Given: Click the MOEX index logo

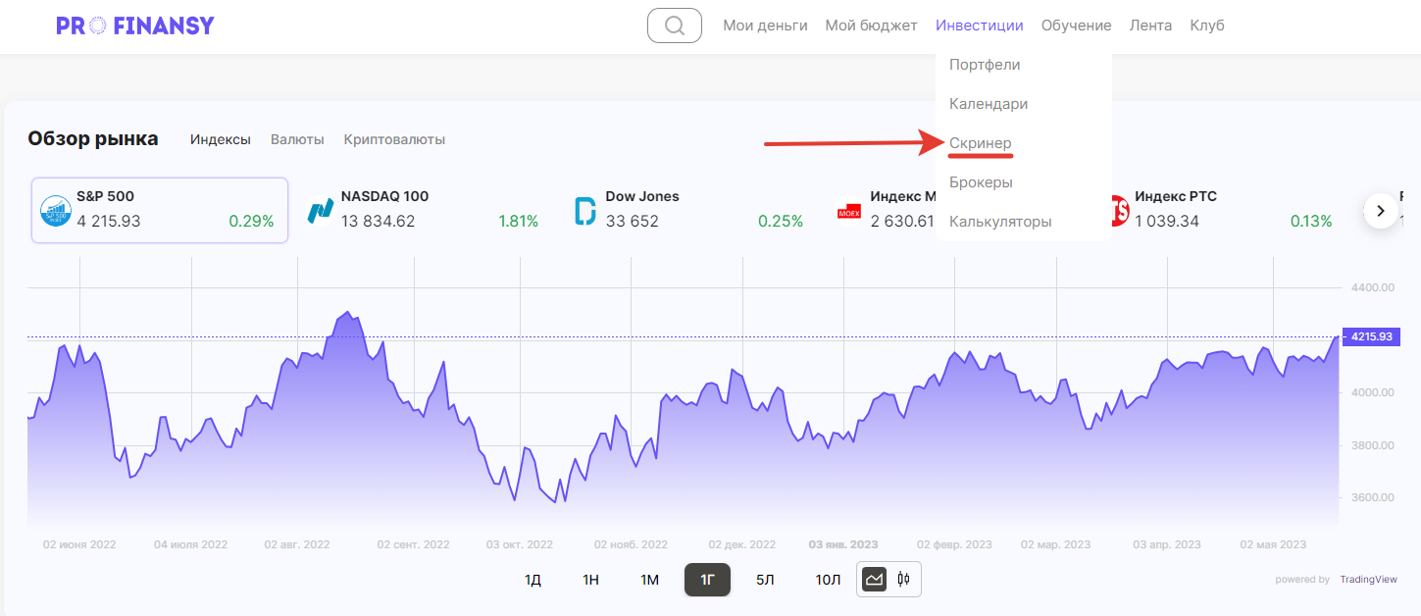Looking at the screenshot, I should (848, 211).
